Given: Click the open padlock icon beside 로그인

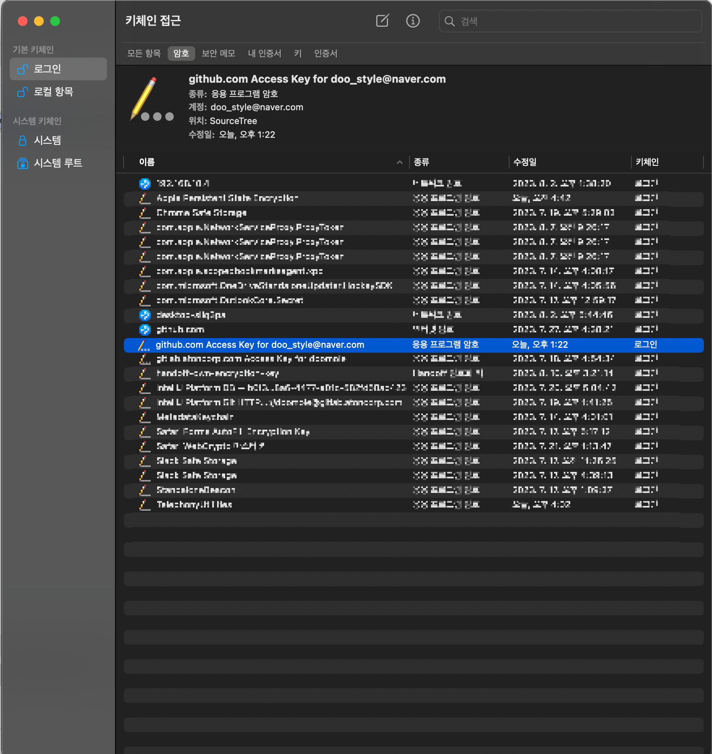Looking at the screenshot, I should click(23, 69).
